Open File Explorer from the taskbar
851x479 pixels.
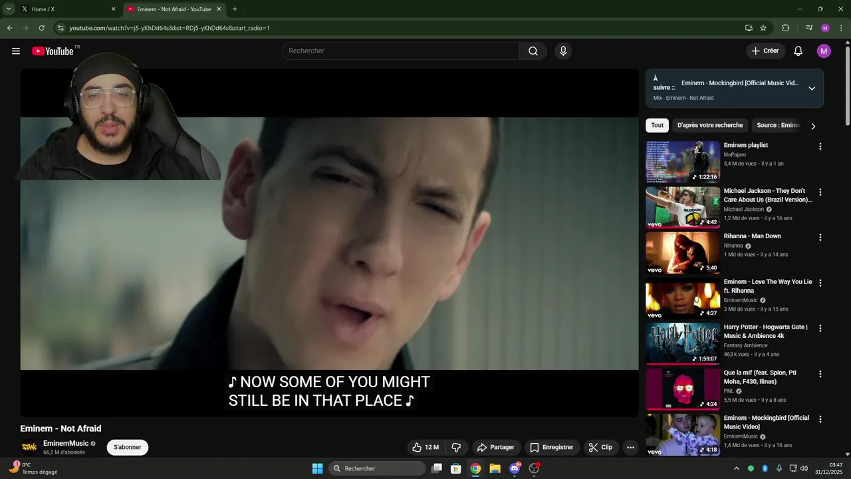[x=495, y=468]
